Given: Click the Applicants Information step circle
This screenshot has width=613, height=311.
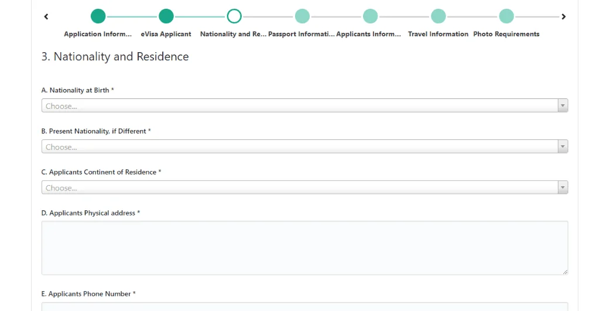Looking at the screenshot, I should [370, 16].
